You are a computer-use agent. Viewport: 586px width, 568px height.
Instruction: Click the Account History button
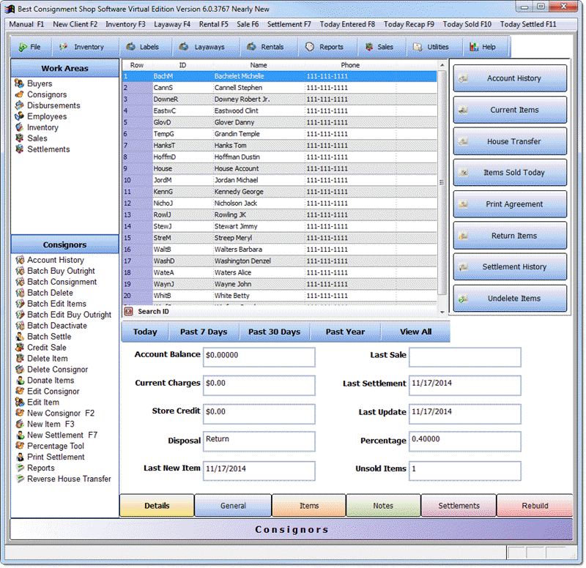coord(510,78)
